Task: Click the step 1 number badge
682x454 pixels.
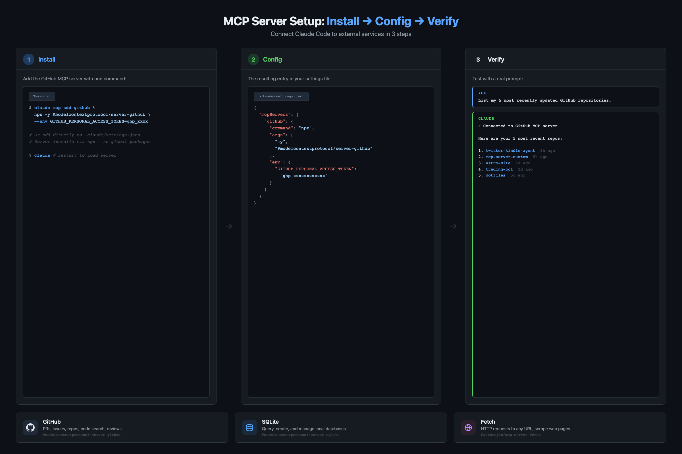Action: (29, 59)
